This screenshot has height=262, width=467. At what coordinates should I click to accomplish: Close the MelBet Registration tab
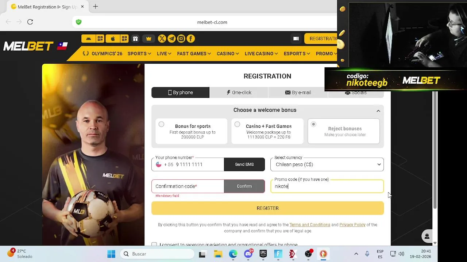pos(82,7)
